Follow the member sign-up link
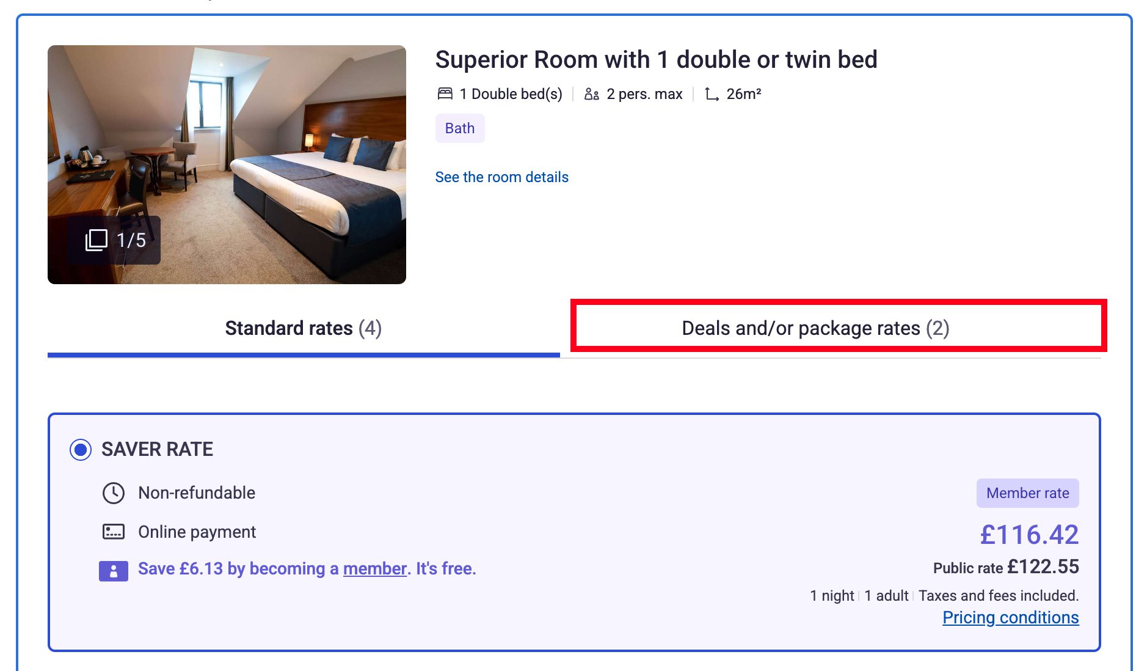This screenshot has width=1147, height=671. point(375,568)
